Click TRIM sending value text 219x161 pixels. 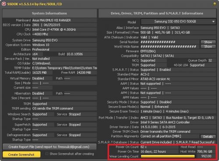[53, 109]
